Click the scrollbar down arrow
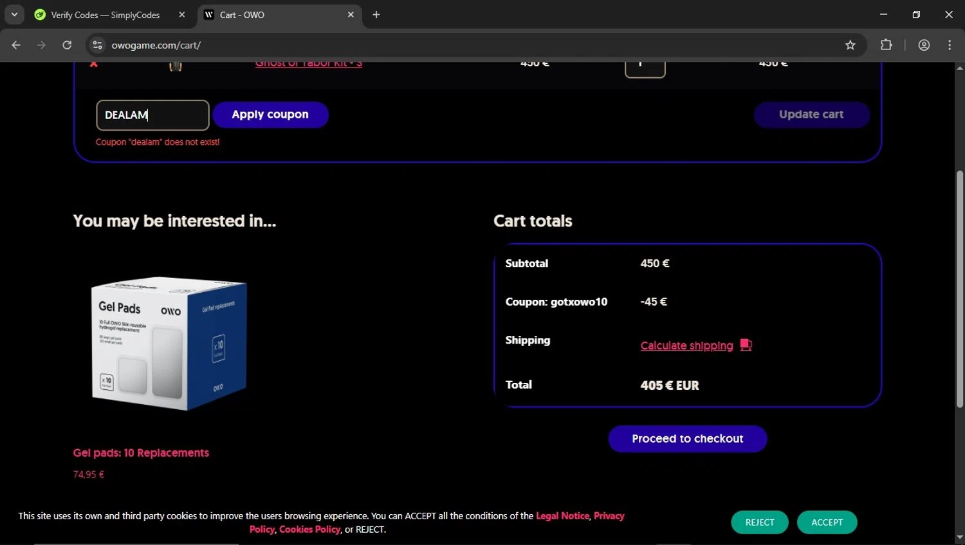This screenshot has width=965, height=545. point(959,537)
